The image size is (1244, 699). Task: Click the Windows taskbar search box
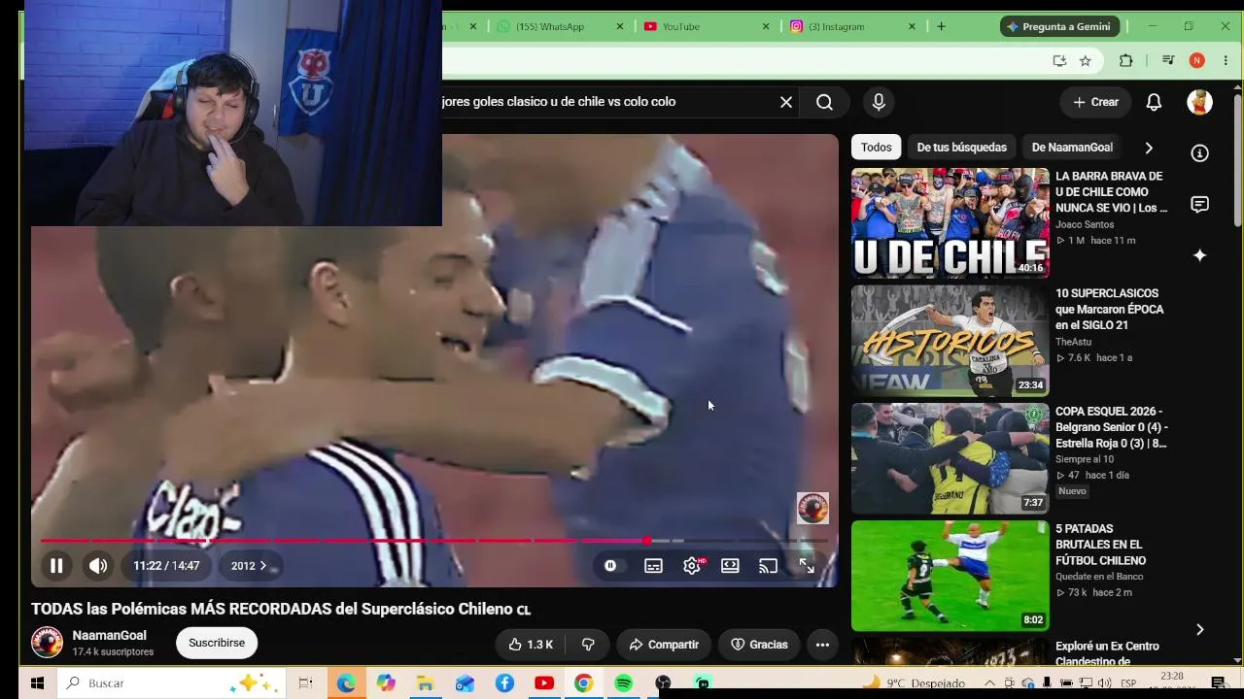click(173, 683)
